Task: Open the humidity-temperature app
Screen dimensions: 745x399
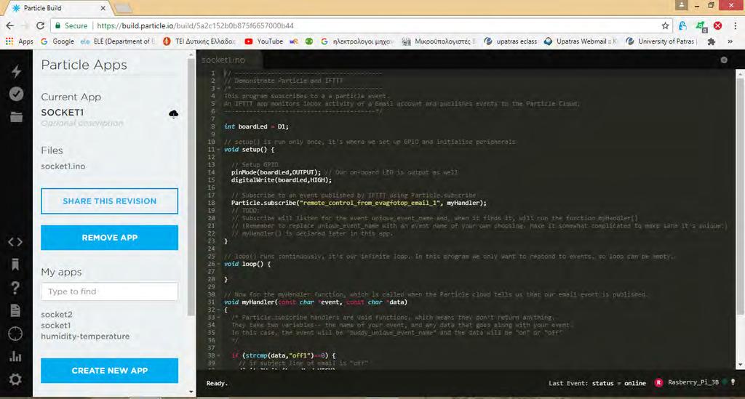Action: (85, 336)
